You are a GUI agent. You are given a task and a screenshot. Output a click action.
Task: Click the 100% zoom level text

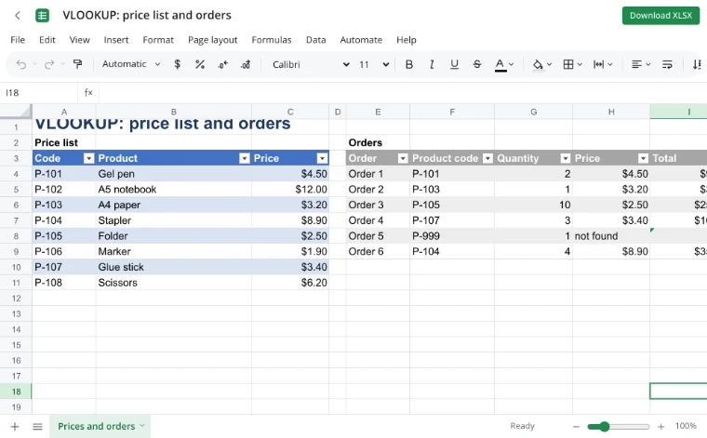pos(686,426)
